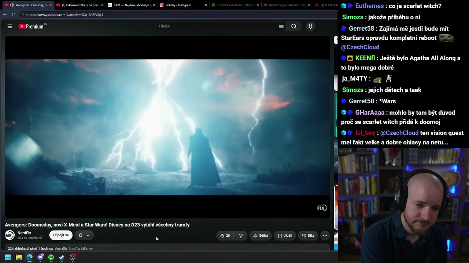
Task: Click the Euthemes username in chat
Action: click(369, 6)
